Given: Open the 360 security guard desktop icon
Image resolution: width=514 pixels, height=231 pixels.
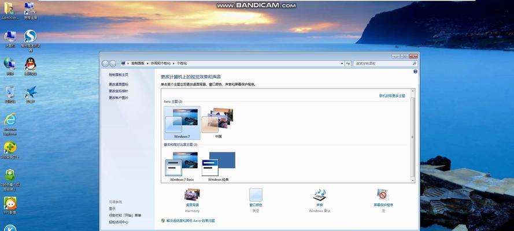Looking at the screenshot, I should (x=10, y=150).
